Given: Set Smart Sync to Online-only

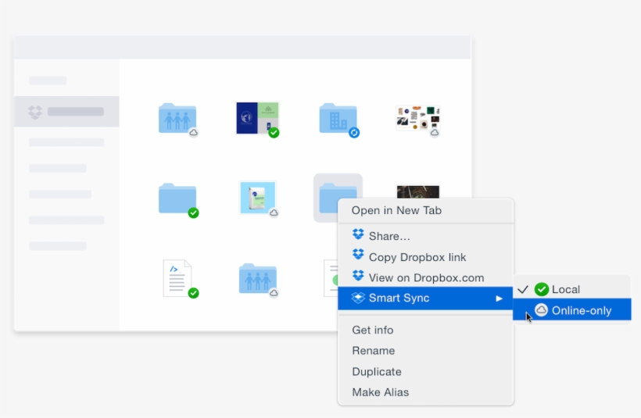Looking at the screenshot, I should tap(572, 310).
